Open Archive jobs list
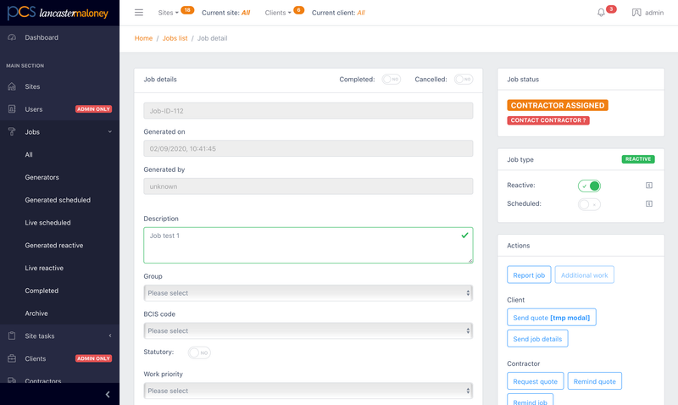Screen dimensions: 678x405 coord(36,313)
